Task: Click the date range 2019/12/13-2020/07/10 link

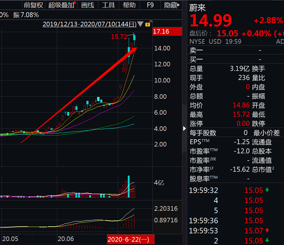Action: point(89,24)
